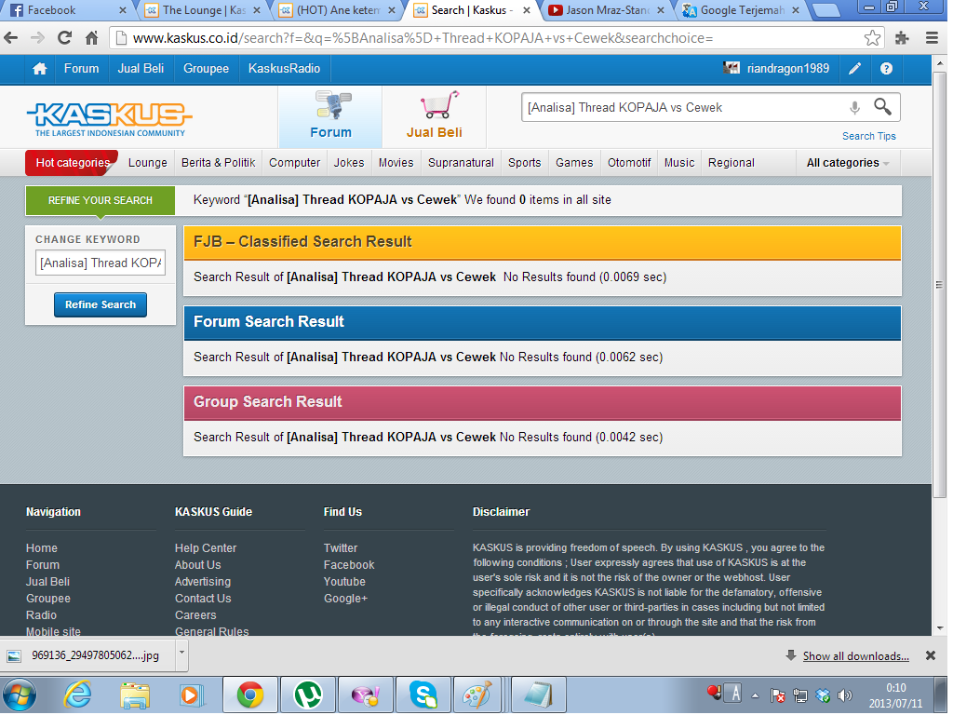Open Windows Explorer folder in taskbar
The image size is (953, 715).
(134, 695)
